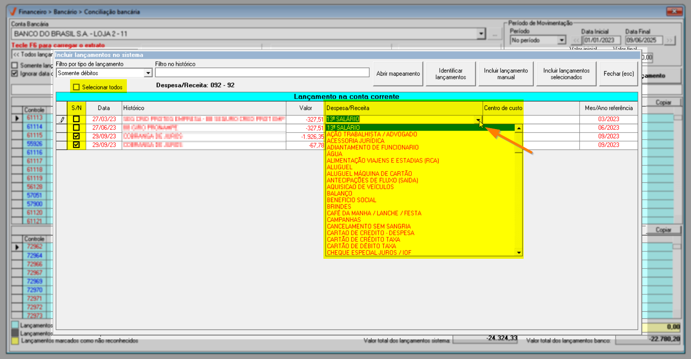Click the Valor column header
Image resolution: width=691 pixels, height=359 pixels.
tap(306, 108)
